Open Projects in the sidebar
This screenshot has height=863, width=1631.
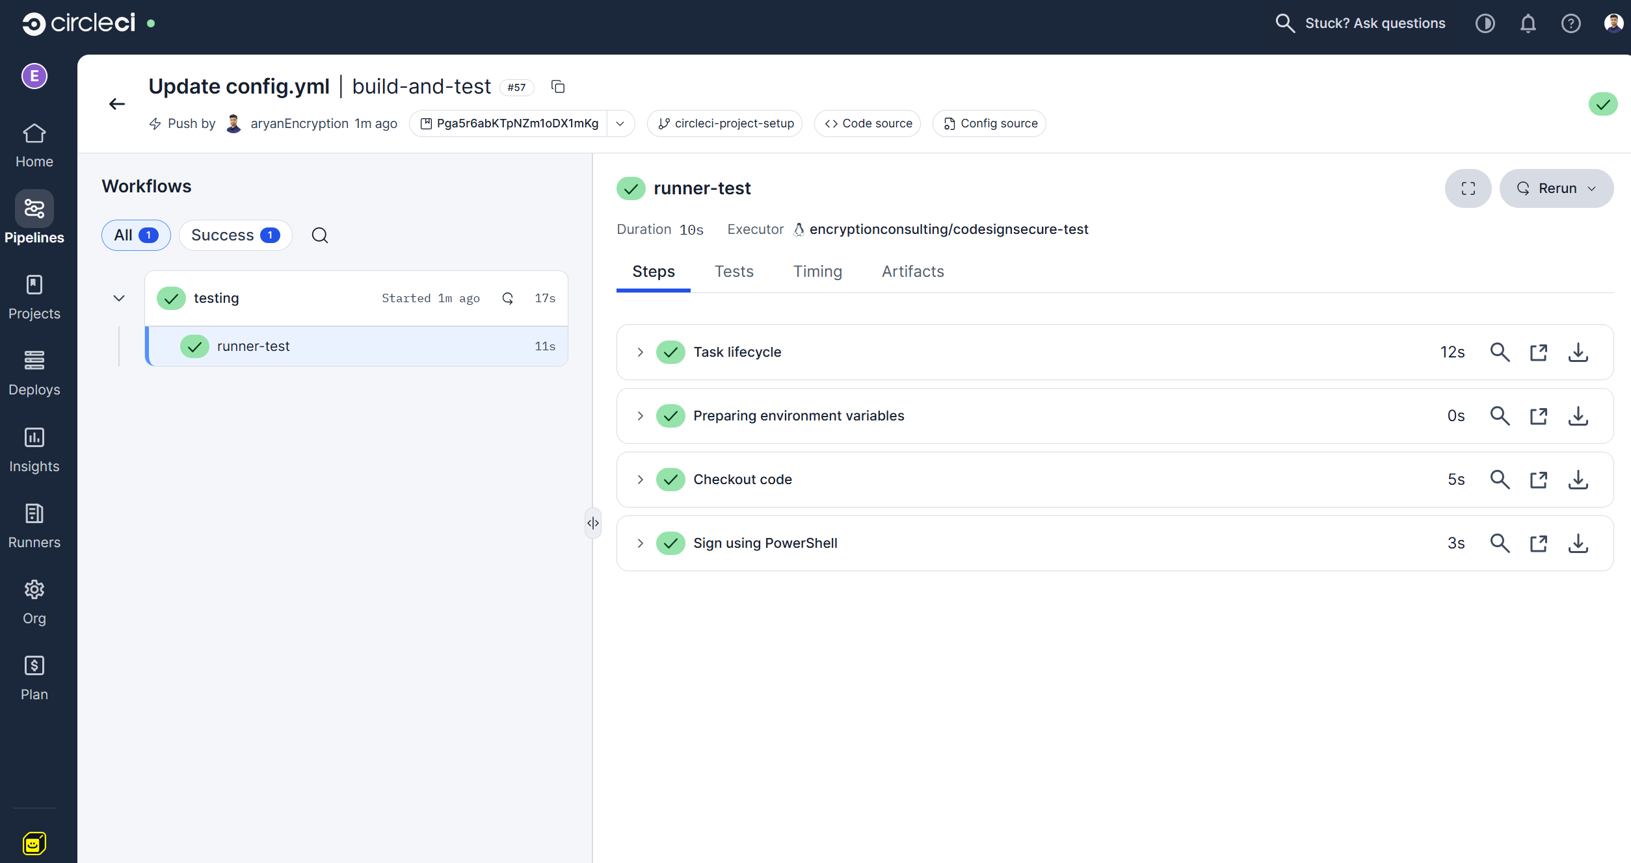[34, 298]
